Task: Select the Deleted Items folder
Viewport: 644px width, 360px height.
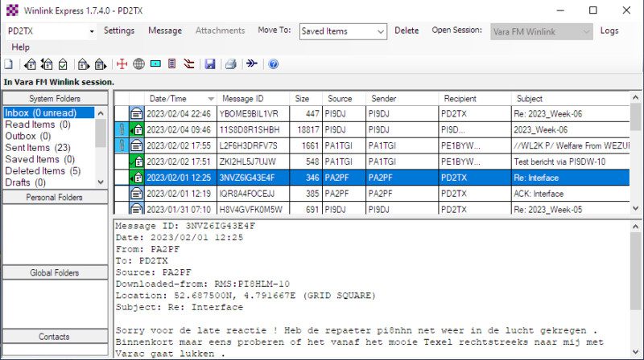Action: pyautogui.click(x=42, y=171)
